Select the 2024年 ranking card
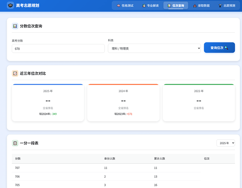The image size is (242, 188). 123,103
